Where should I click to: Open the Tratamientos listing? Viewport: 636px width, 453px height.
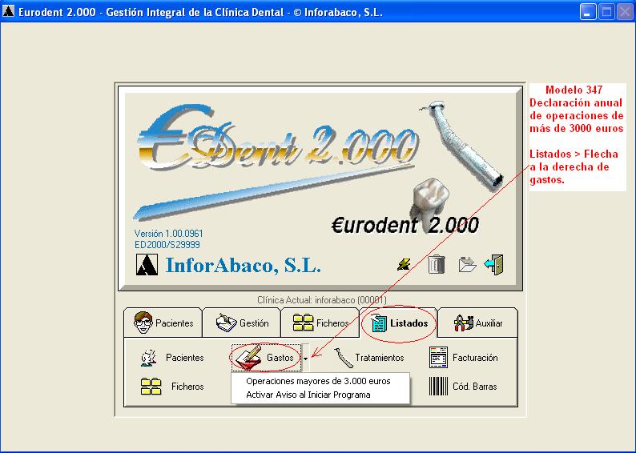pyautogui.click(x=369, y=358)
